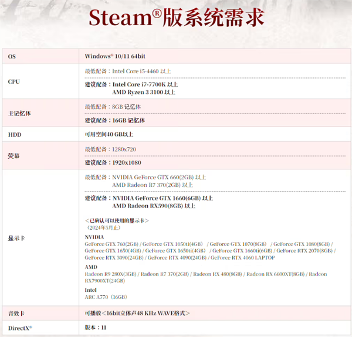Click "8GB 记忆体" minimum memory
This screenshot has height=337, width=352.
tap(126, 107)
